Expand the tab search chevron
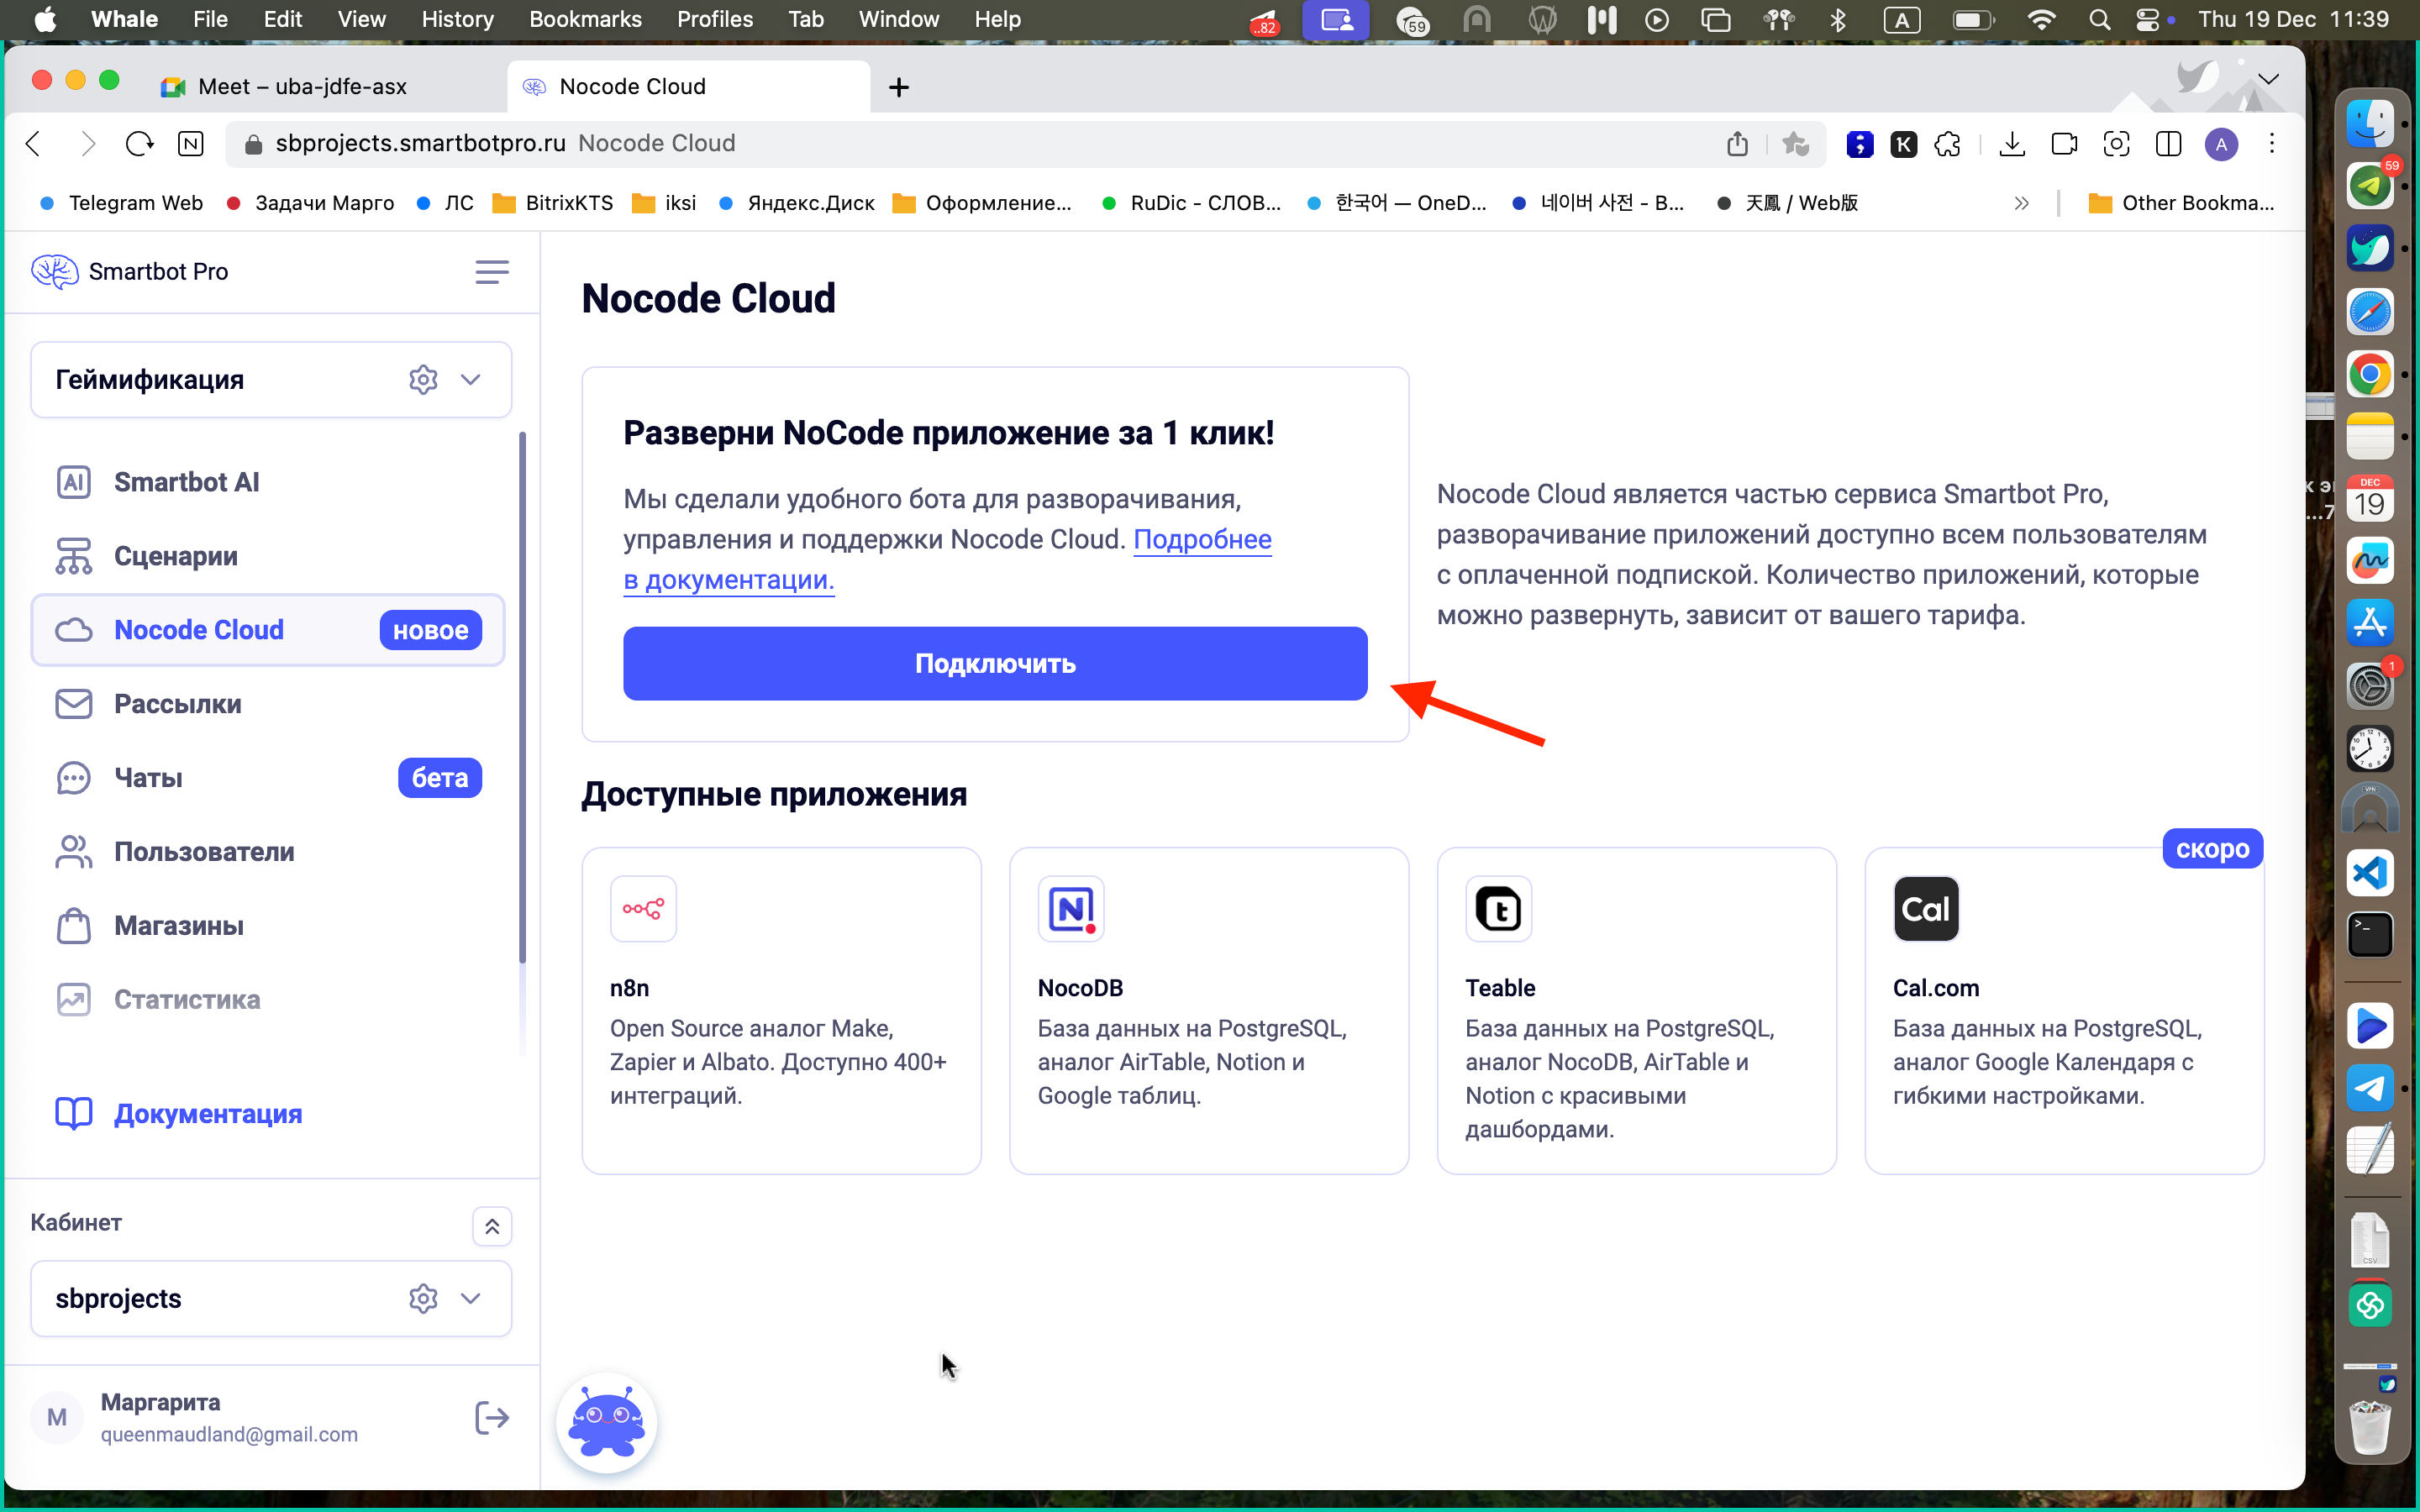 [2268, 79]
